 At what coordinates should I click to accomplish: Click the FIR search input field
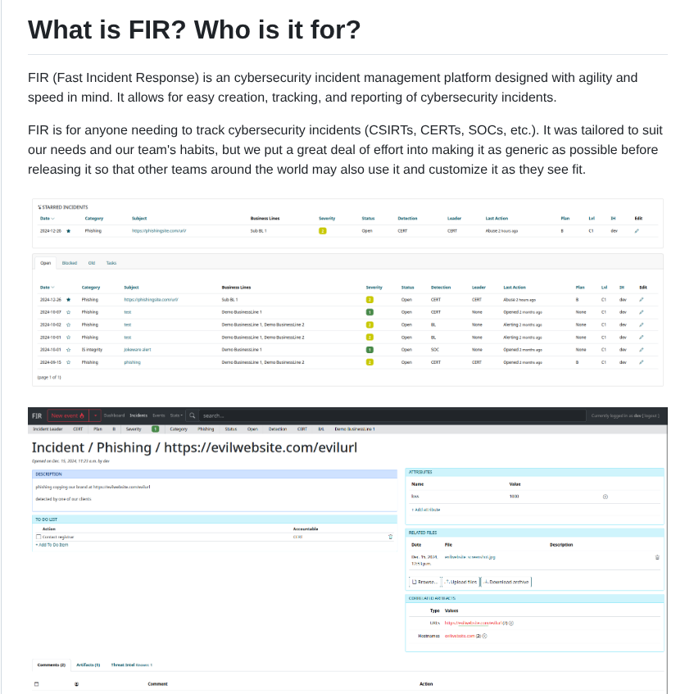(246, 415)
